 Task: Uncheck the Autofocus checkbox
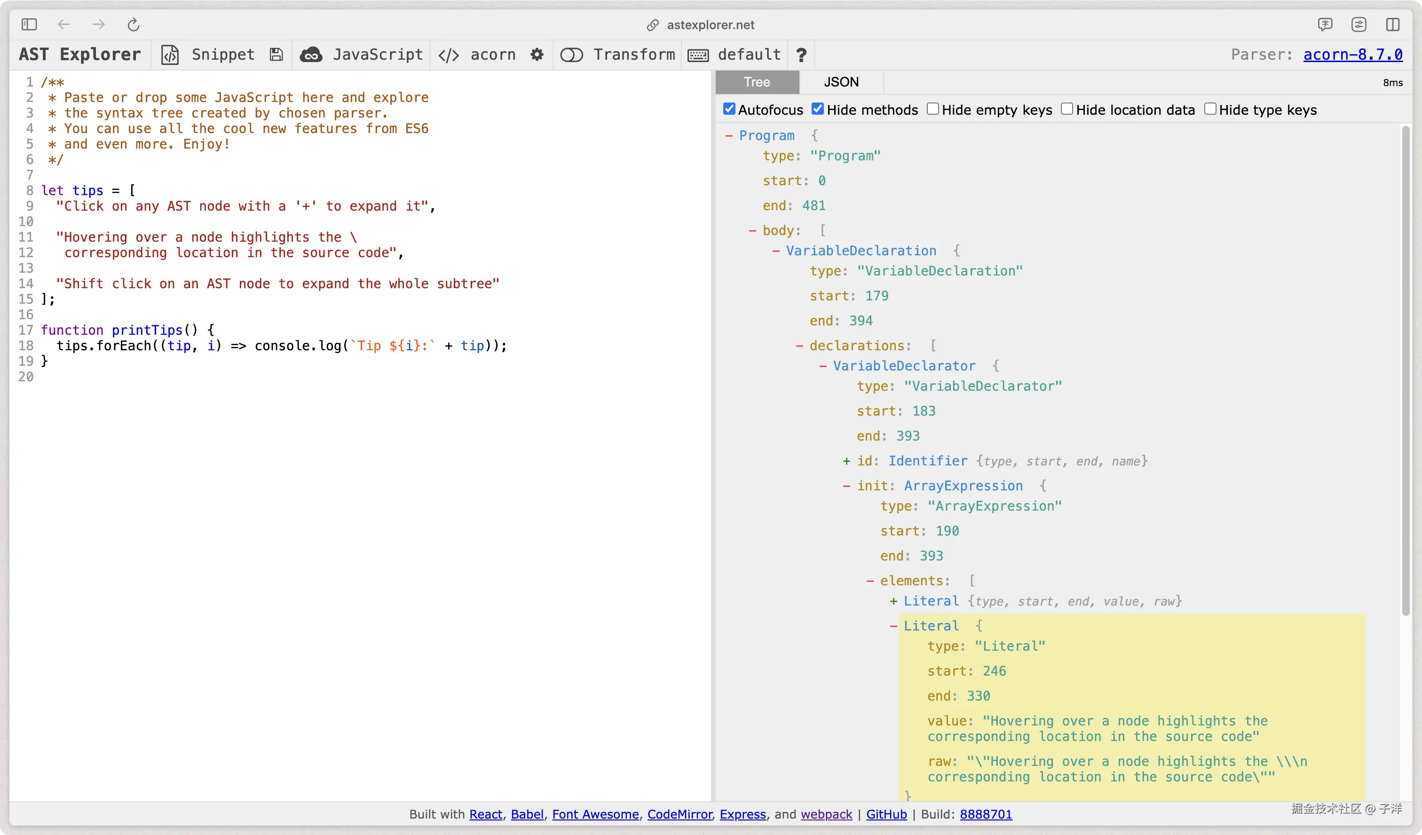click(x=729, y=109)
